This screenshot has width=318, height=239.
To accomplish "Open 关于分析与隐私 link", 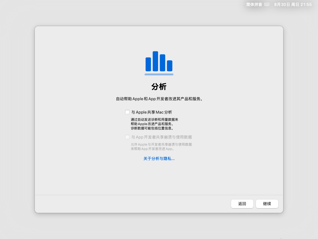I will [159, 158].
